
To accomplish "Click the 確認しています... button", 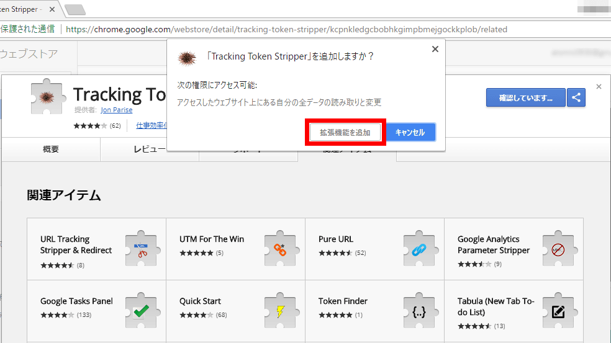I will click(526, 97).
